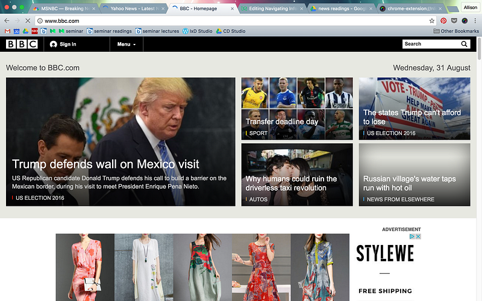Open a new tab with the new tab button
Viewport: 482px width, 301px height.
click(x=453, y=9)
